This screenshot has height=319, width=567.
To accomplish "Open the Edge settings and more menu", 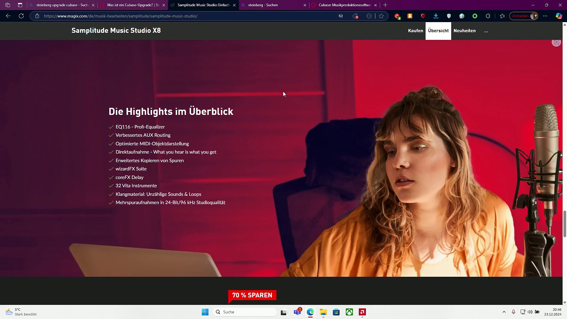I will [545, 16].
